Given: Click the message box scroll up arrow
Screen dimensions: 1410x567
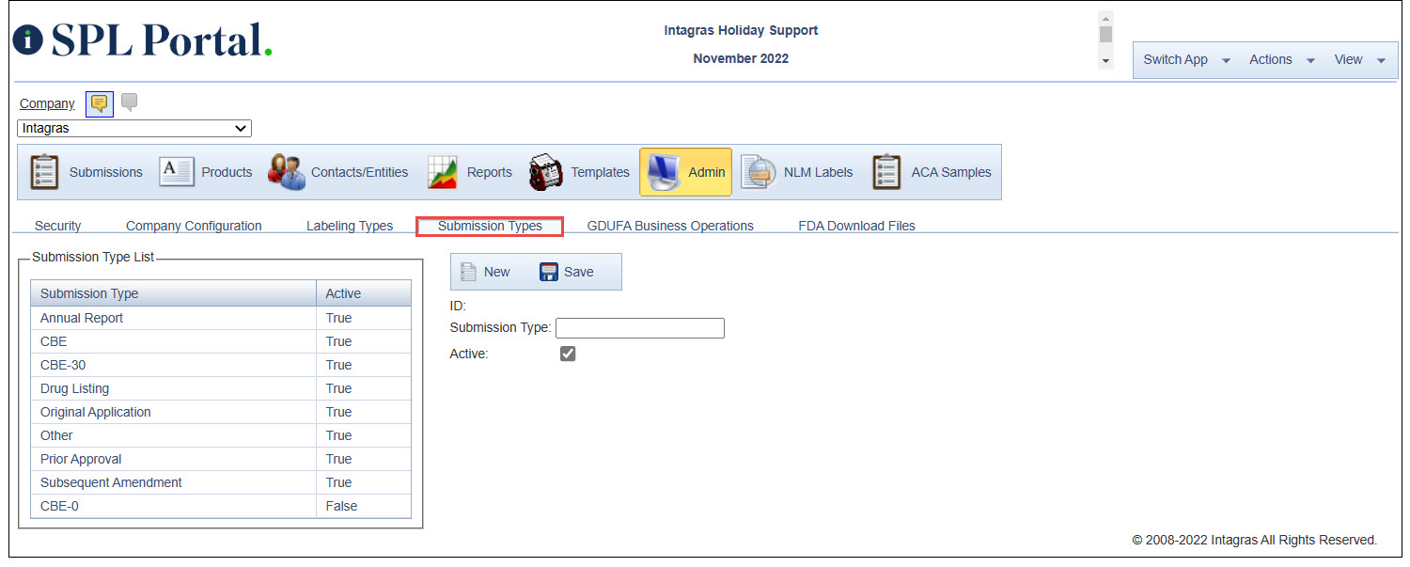Looking at the screenshot, I should [1106, 19].
